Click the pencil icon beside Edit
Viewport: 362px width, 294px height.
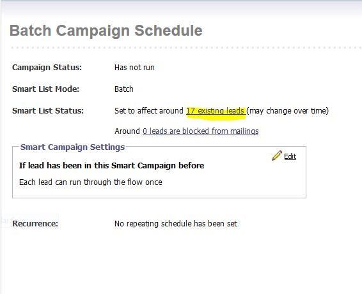(277, 156)
